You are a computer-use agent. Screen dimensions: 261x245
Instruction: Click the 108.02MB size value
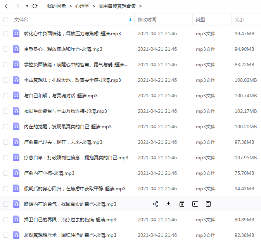point(246,80)
